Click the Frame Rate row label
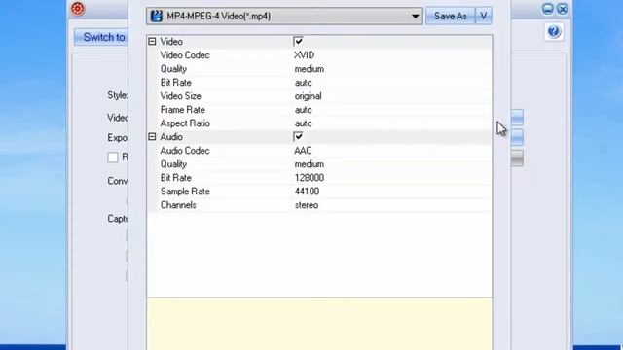 [182, 110]
